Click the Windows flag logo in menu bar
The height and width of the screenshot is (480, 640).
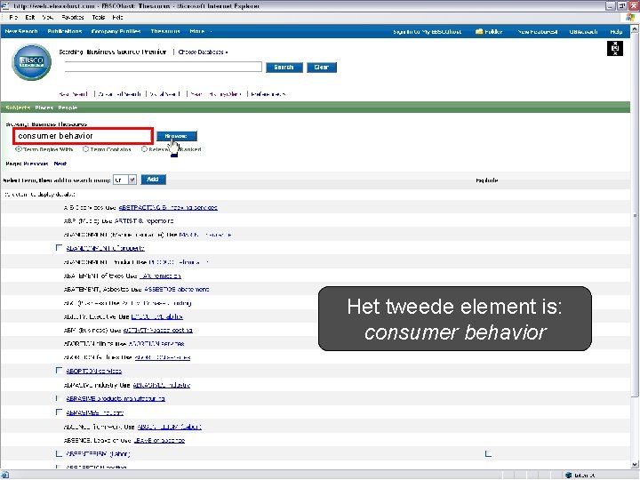[x=630, y=17]
